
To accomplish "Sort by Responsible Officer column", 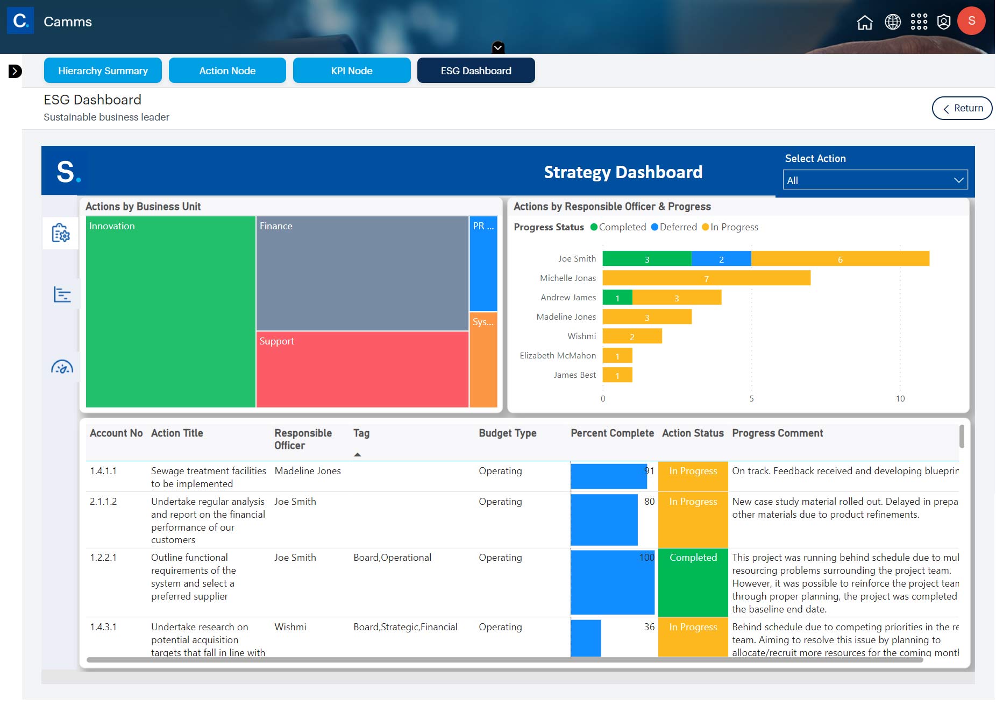I will tap(303, 439).
